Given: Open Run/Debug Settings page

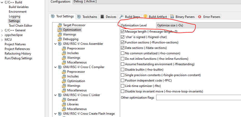Looking at the screenshot, I should [18, 58].
